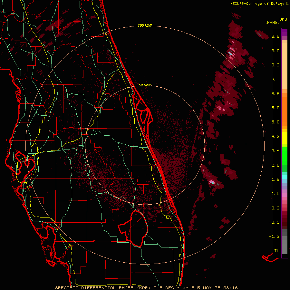Select the 100 NMI range ring label
The height and width of the screenshot is (290, 290).
click(x=145, y=25)
